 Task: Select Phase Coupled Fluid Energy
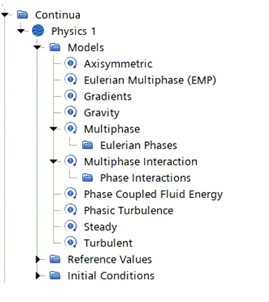(153, 194)
